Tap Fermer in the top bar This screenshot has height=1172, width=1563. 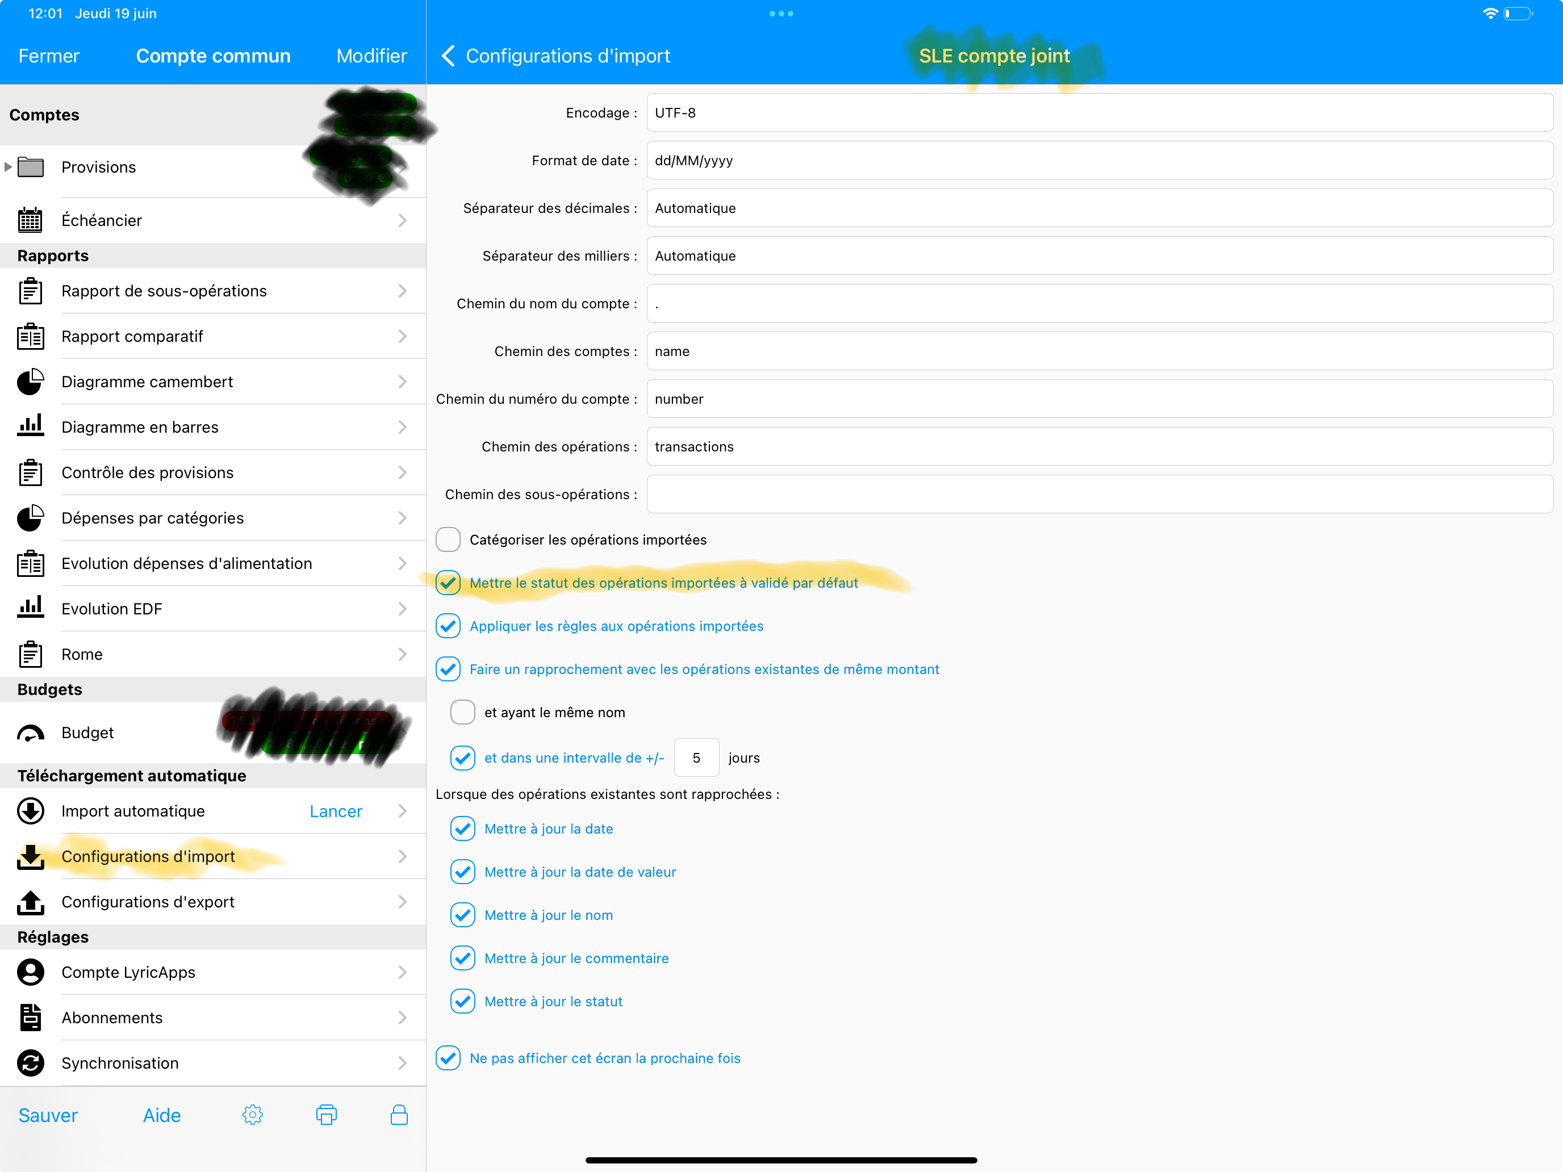pyautogui.click(x=49, y=56)
